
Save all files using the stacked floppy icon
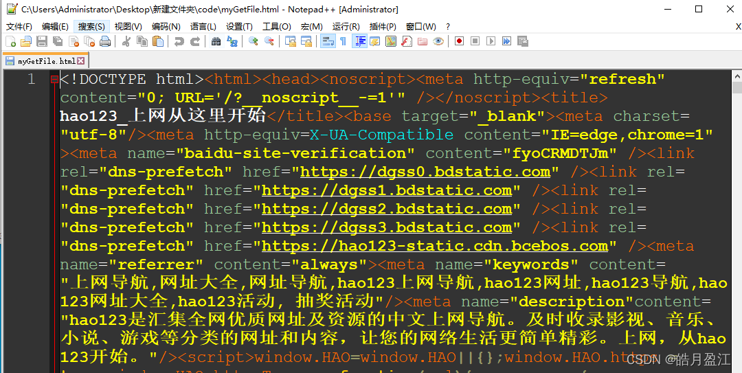[58, 42]
